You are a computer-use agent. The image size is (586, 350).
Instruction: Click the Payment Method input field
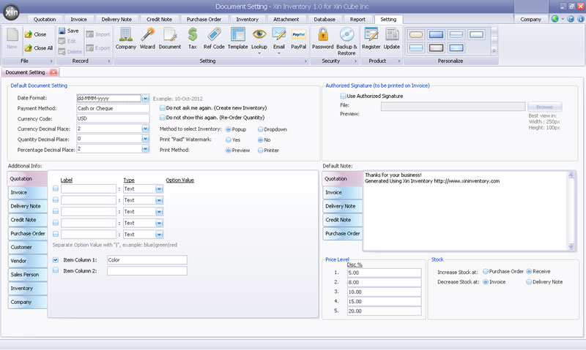[x=113, y=108]
